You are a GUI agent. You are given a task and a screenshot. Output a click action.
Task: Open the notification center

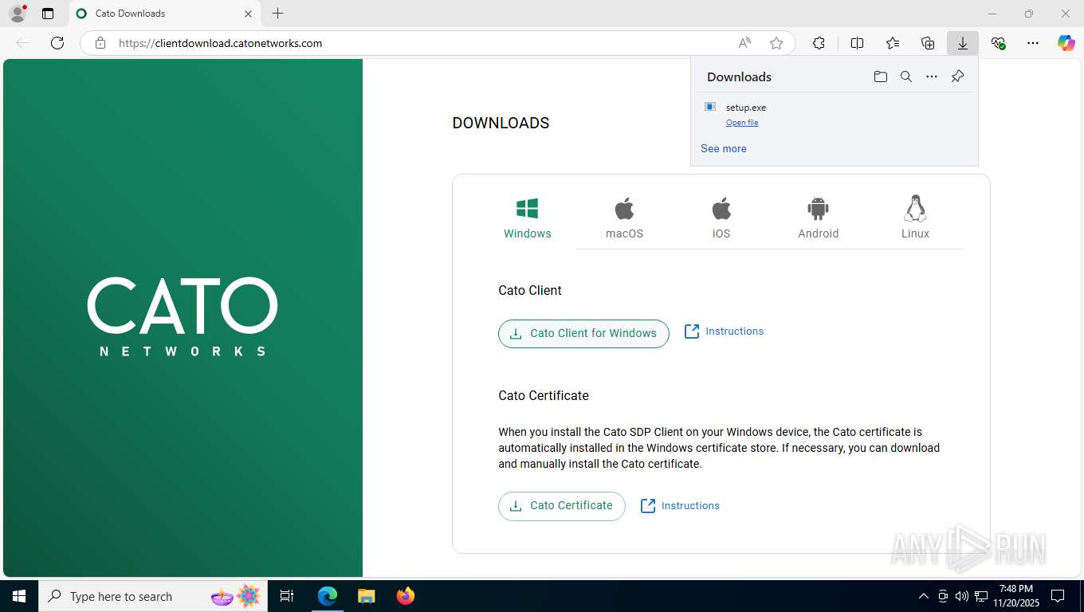1058,596
